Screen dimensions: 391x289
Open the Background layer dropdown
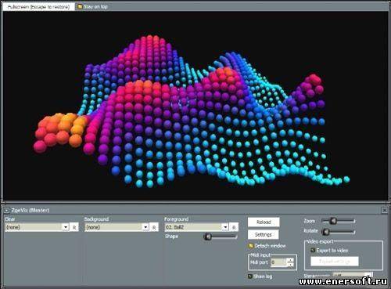(x=145, y=227)
